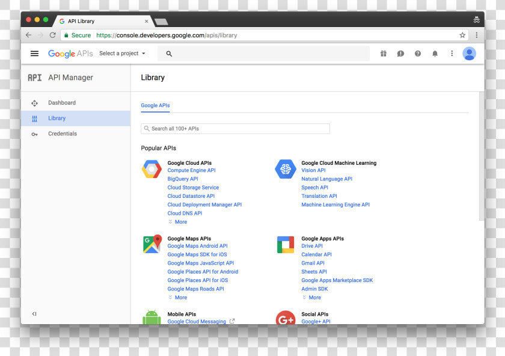Open the Cloud Storage Service link
This screenshot has width=505, height=356.
(193, 188)
